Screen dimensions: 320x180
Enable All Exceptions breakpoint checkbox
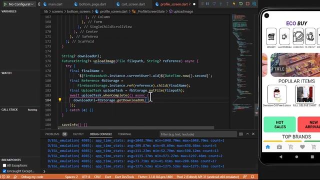(x=4, y=165)
